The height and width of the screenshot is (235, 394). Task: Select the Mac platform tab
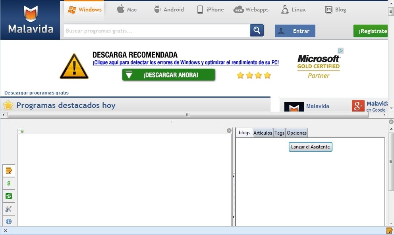point(127,10)
